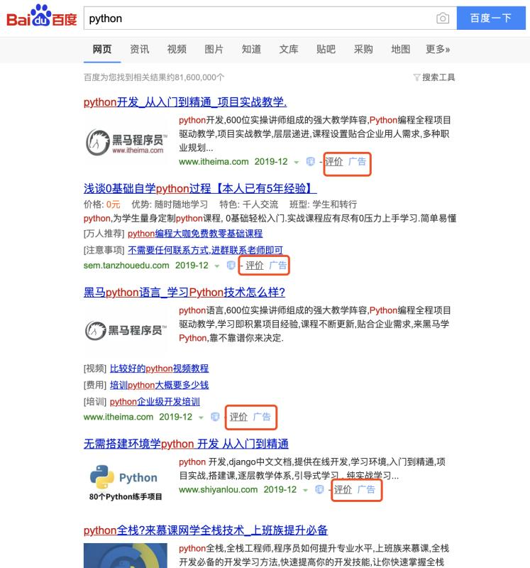
Task: Open the 采购 tab
Action: coord(363,49)
